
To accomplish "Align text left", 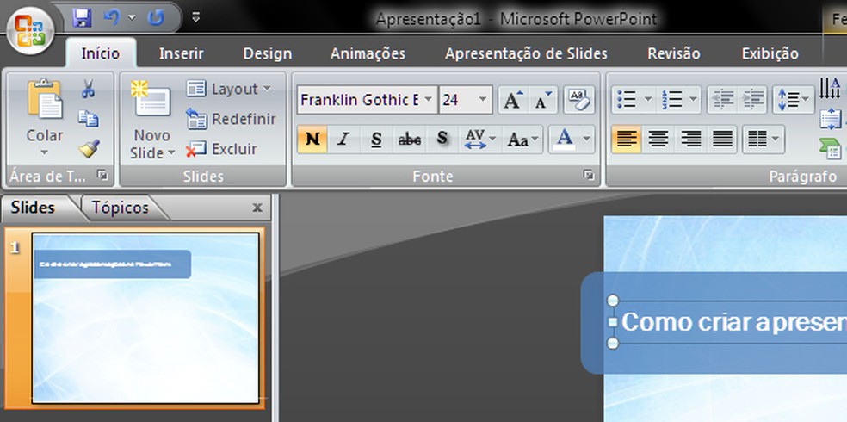I will point(626,140).
